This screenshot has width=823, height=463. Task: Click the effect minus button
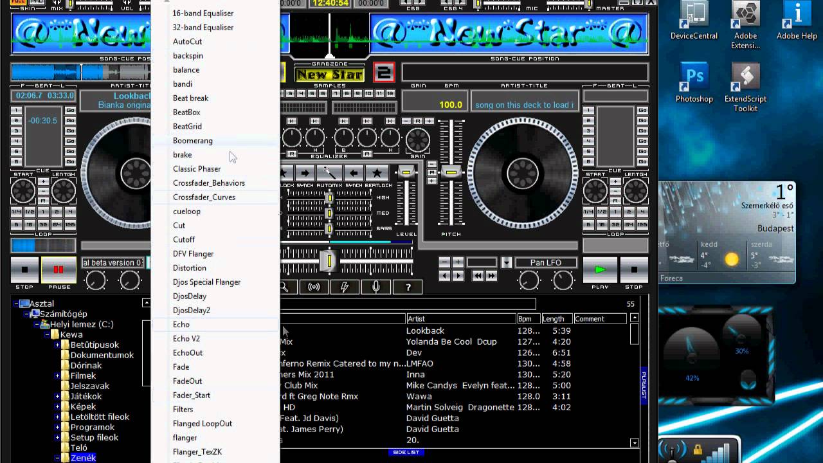click(x=444, y=262)
